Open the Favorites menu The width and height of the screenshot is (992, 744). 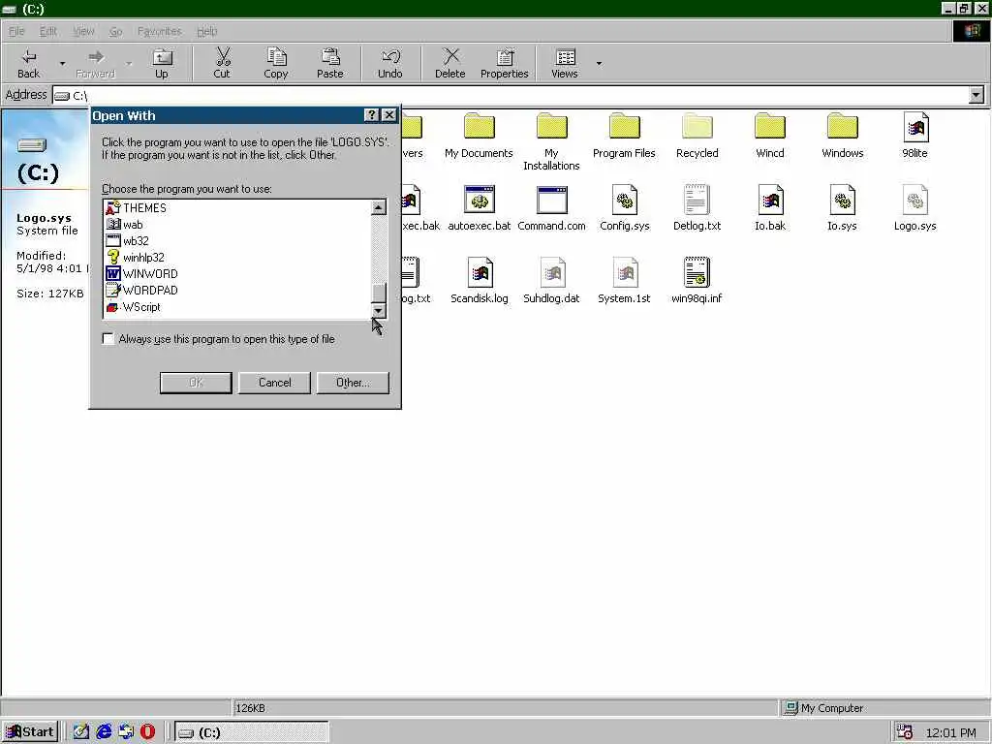click(160, 31)
